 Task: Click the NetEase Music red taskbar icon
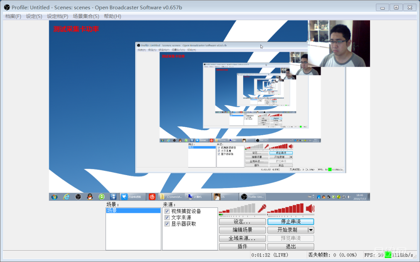[152, 196]
